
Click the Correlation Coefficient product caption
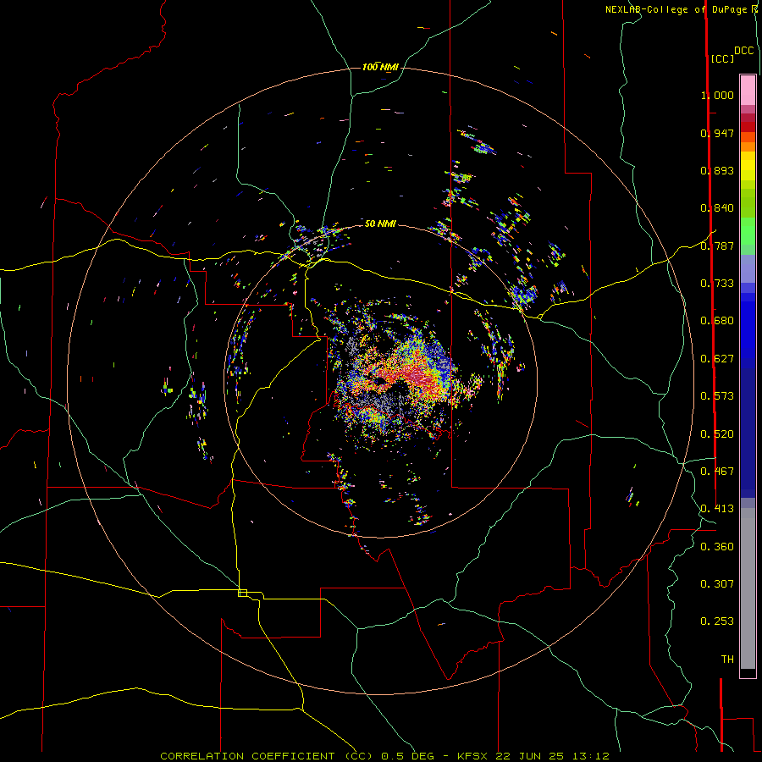pyautogui.click(x=385, y=756)
